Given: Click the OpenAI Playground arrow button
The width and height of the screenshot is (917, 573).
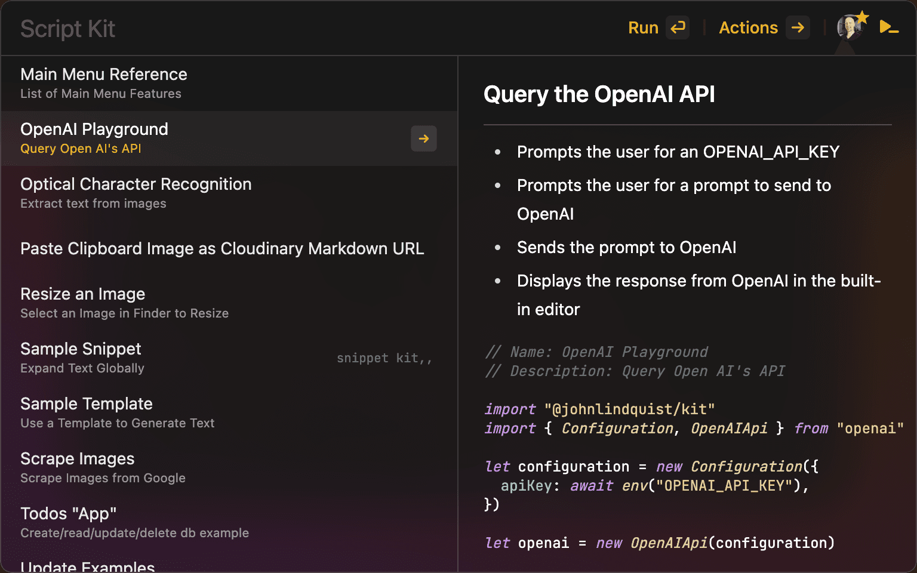Looking at the screenshot, I should tap(424, 138).
